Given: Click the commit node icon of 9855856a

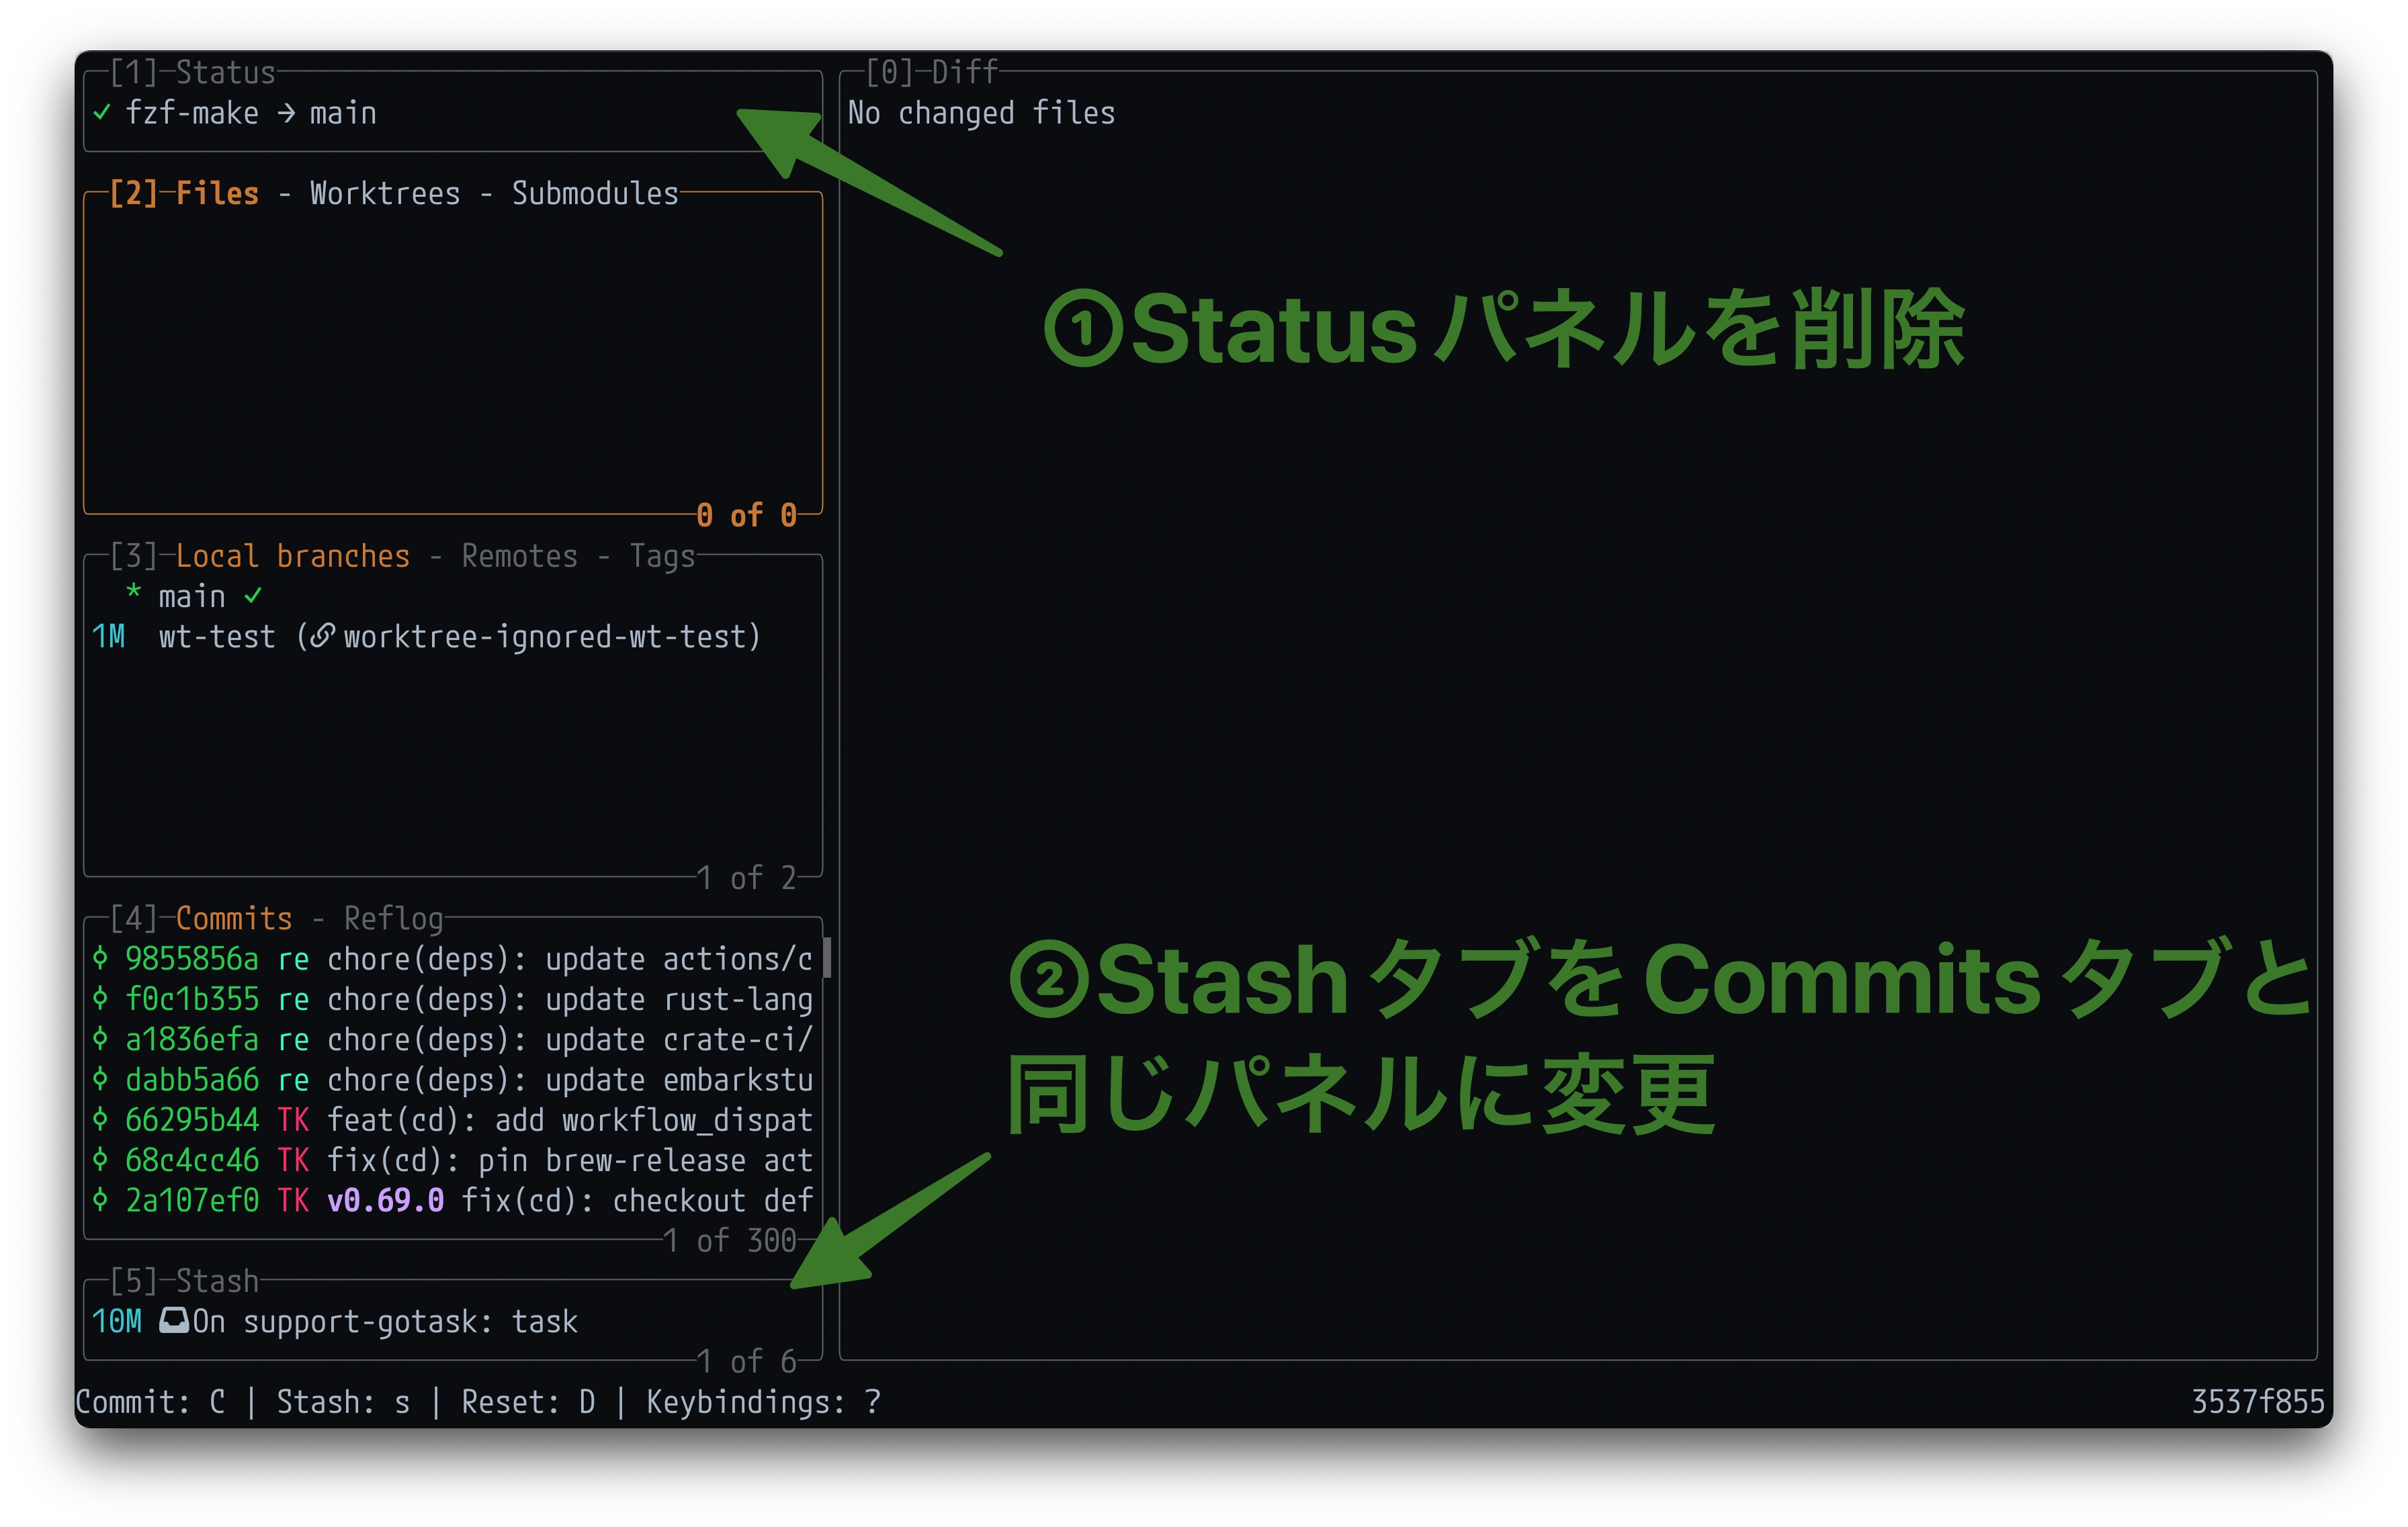Looking at the screenshot, I should 100,958.
